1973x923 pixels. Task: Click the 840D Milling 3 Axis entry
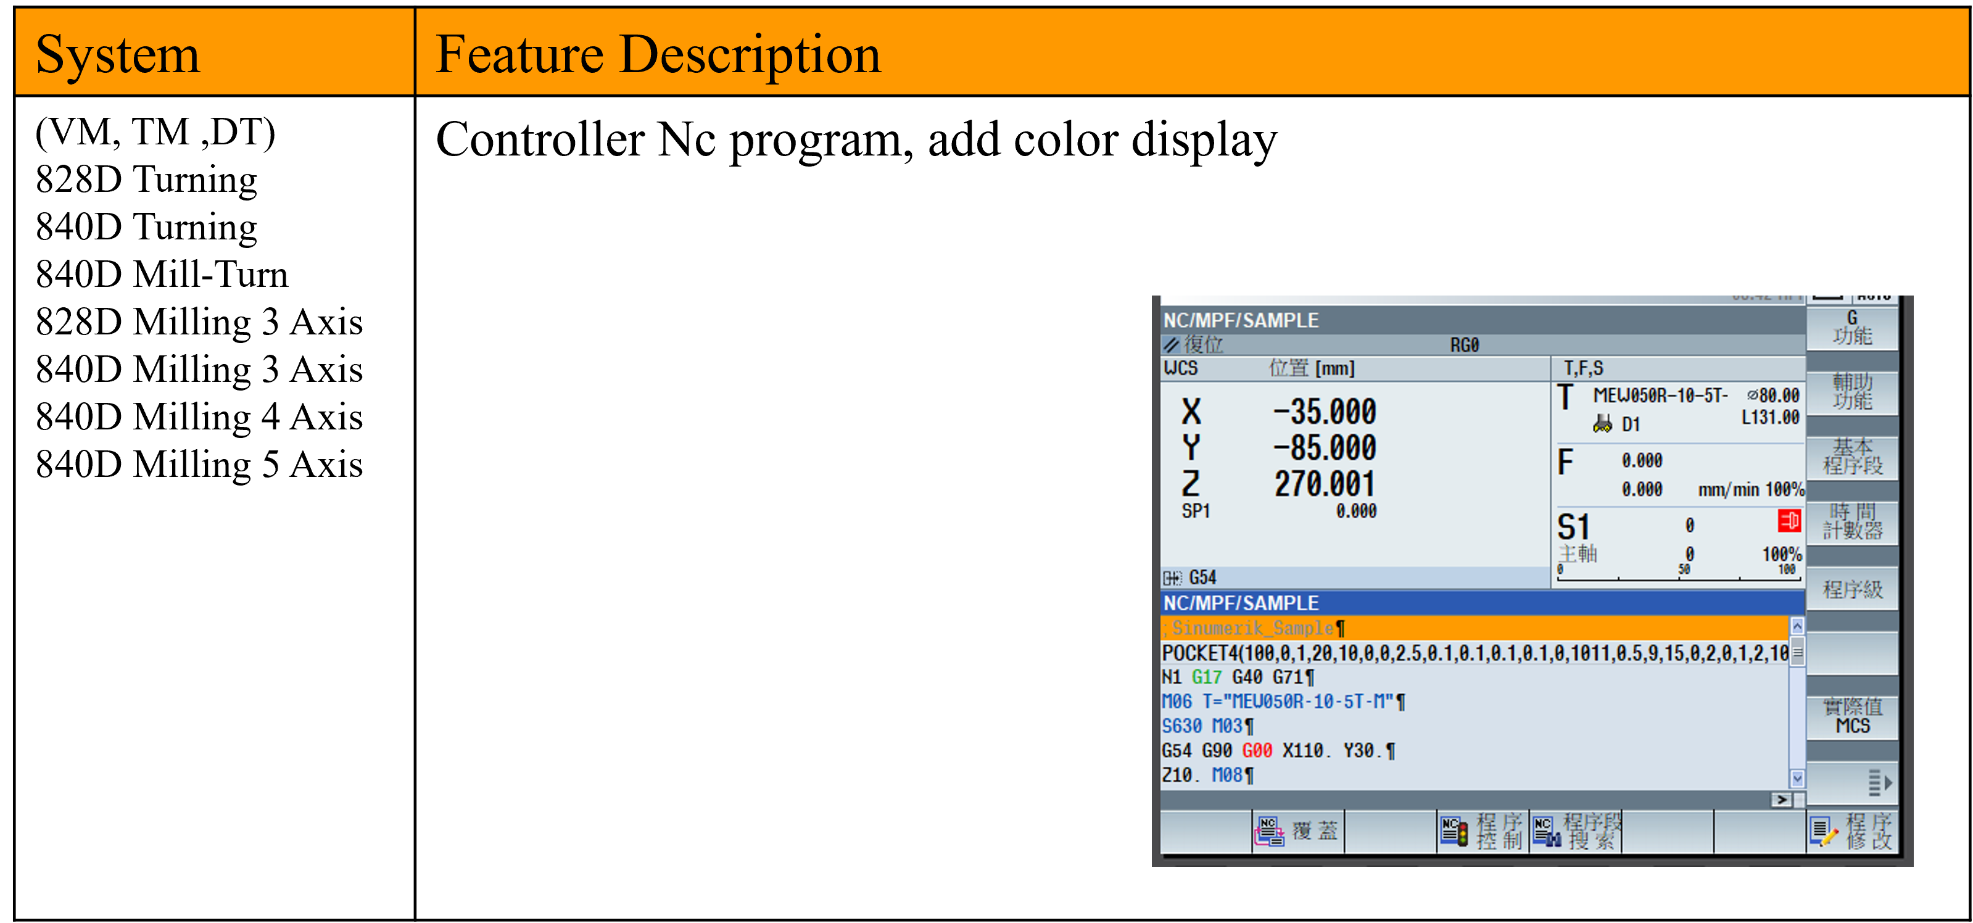tap(199, 369)
